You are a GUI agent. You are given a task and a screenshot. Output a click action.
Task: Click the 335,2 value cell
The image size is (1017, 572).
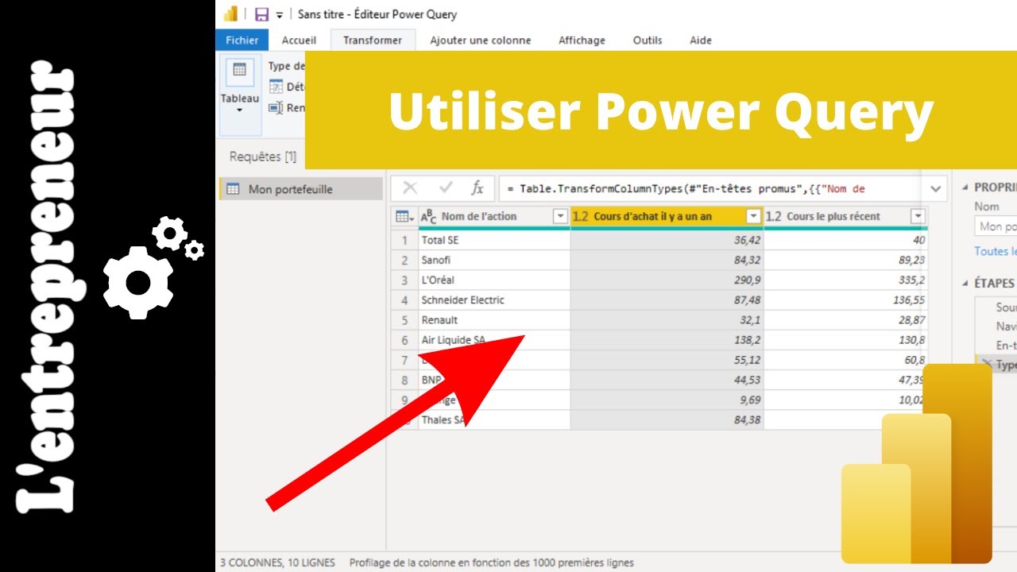[845, 280]
